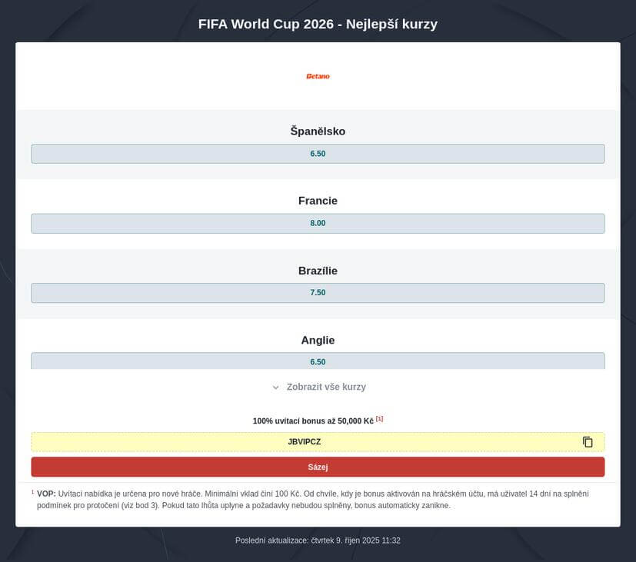Click the JBVIPCZ promo code field
Viewport: 636px width, 562px height.
(x=305, y=442)
